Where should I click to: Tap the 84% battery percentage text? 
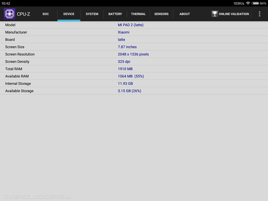pos(263,3)
